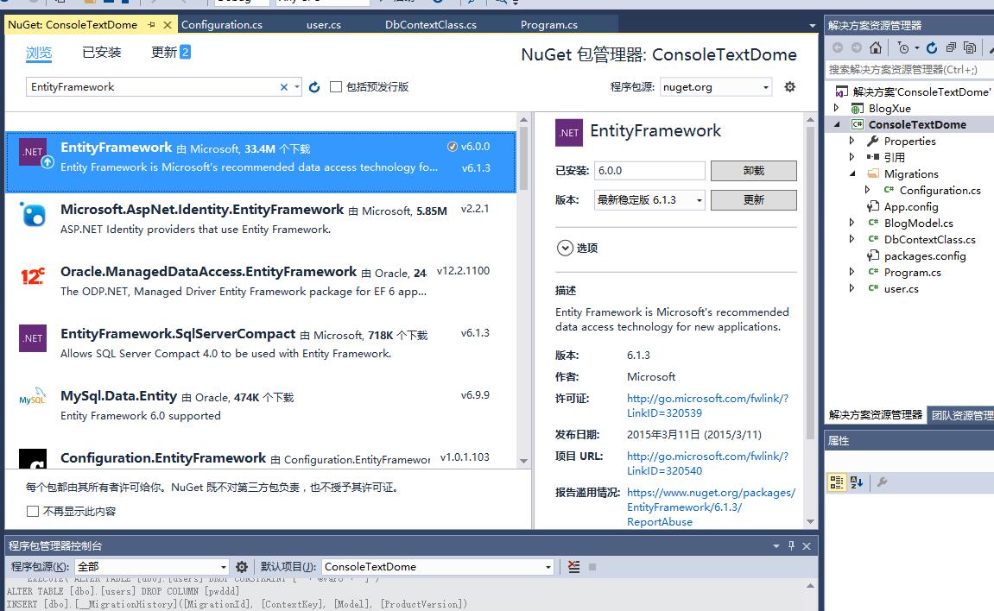Click the refresh icon beside NuGet search box
The width and height of the screenshot is (994, 611).
pyautogui.click(x=314, y=87)
